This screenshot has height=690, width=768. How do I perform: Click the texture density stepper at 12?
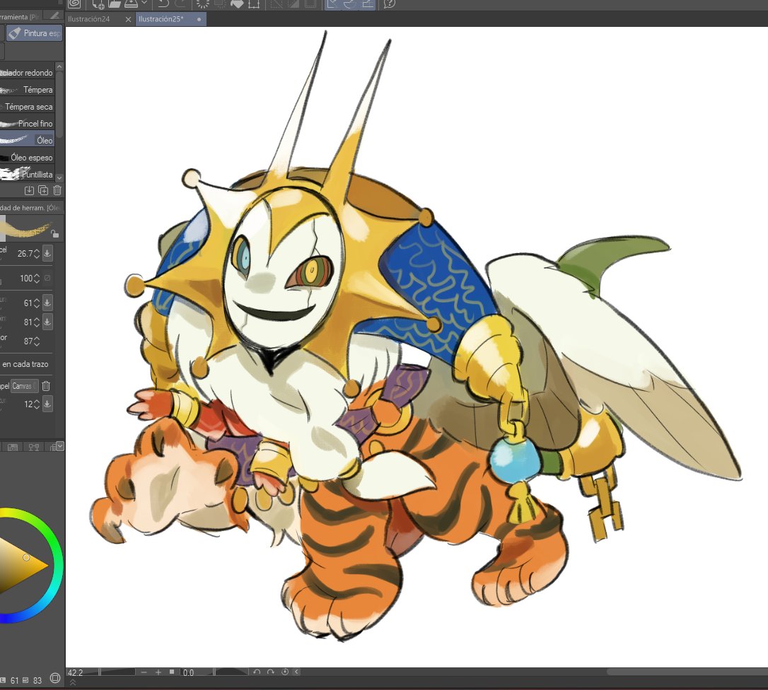point(36,404)
